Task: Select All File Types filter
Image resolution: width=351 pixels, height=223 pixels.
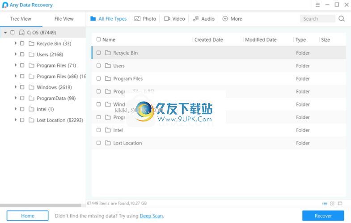Action: (109, 19)
